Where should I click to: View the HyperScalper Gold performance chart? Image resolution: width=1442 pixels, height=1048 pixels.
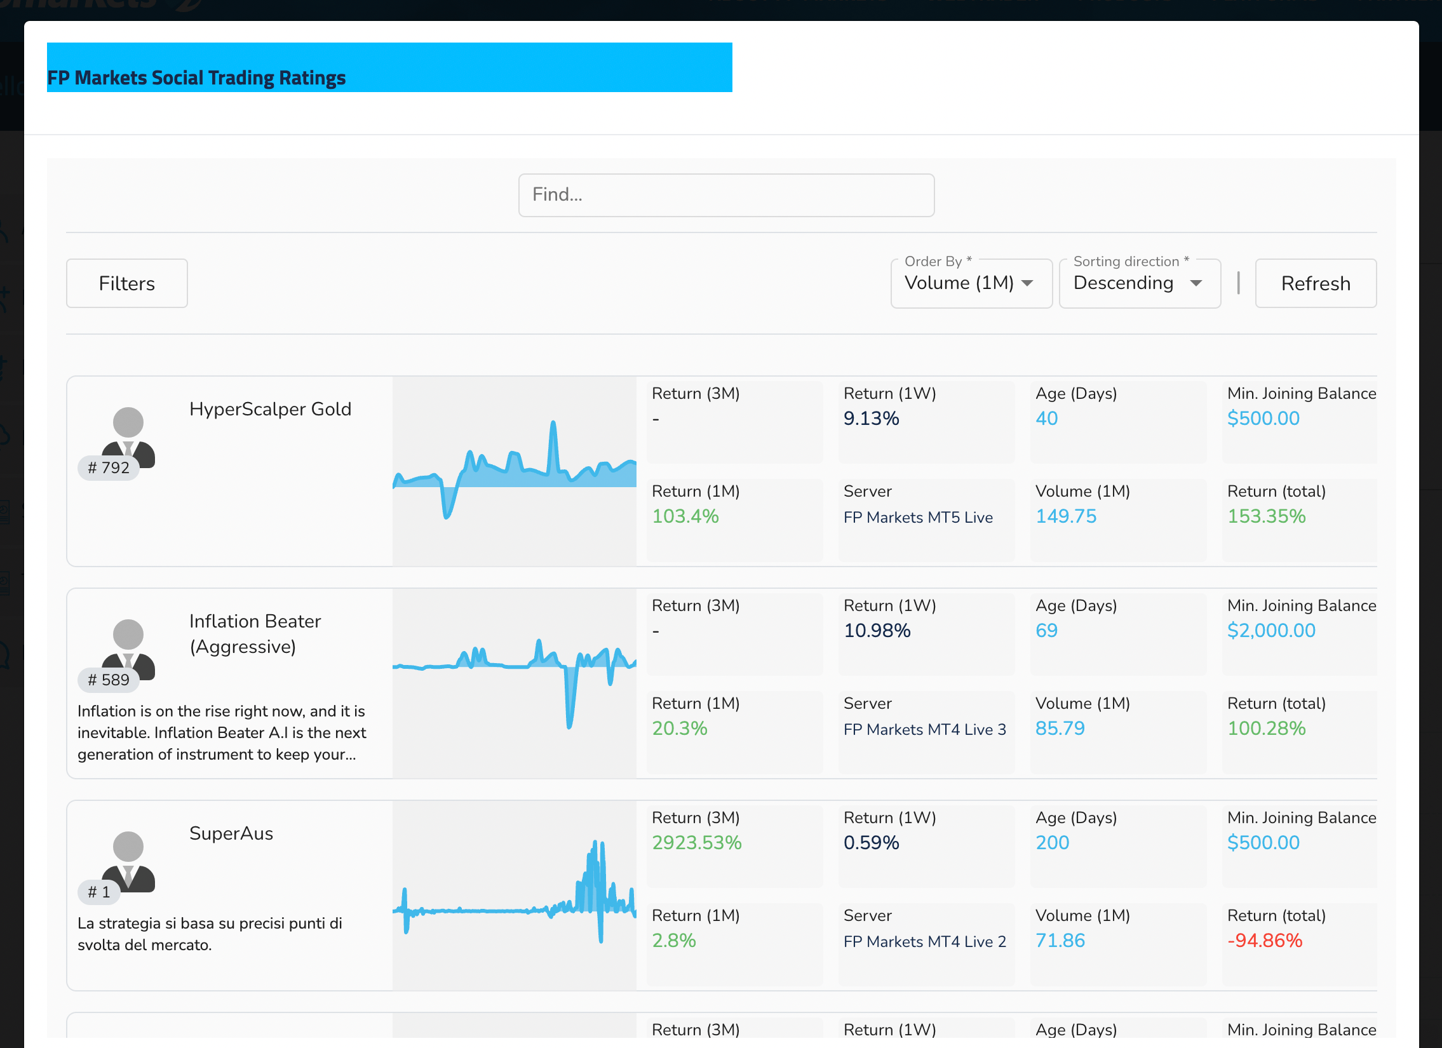515,471
